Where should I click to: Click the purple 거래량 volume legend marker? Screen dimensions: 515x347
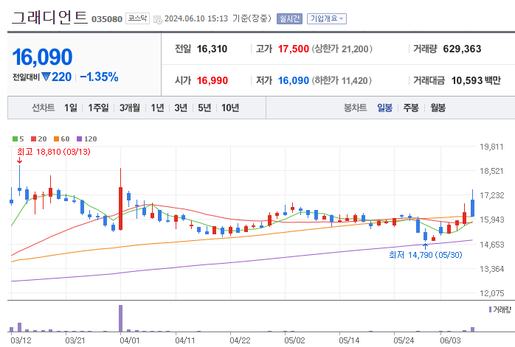[491, 309]
